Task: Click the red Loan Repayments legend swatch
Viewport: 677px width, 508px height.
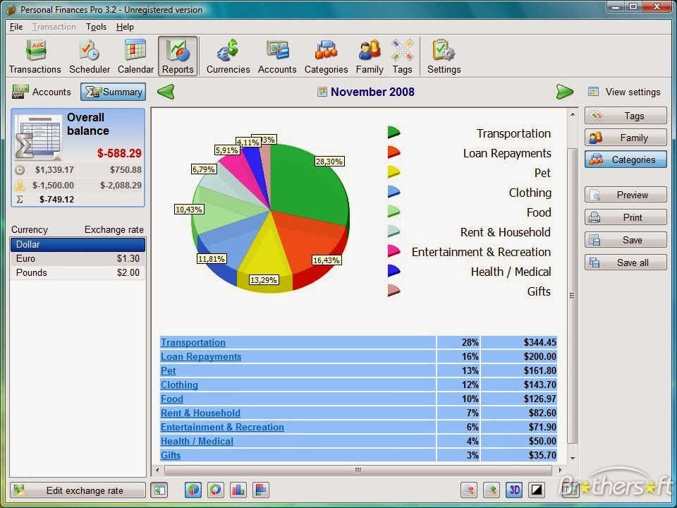Action: click(394, 152)
